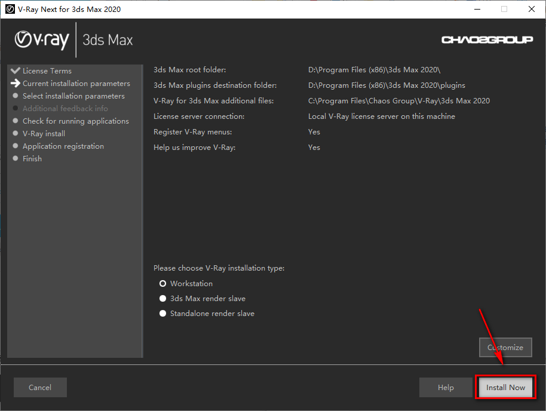Click the Current installation parameters entry

[x=76, y=83]
